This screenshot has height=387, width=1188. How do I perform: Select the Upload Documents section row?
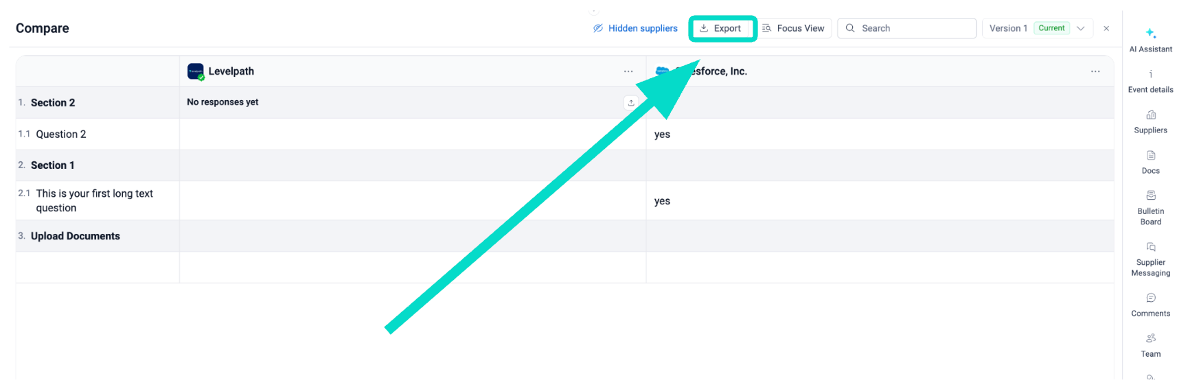coord(76,236)
